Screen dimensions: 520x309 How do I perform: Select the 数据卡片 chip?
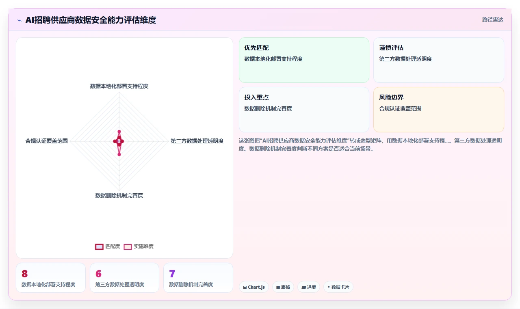coord(338,287)
